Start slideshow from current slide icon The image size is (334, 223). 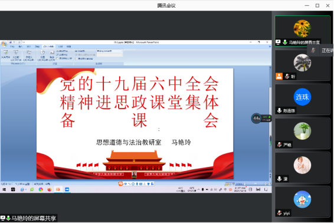coord(16,55)
